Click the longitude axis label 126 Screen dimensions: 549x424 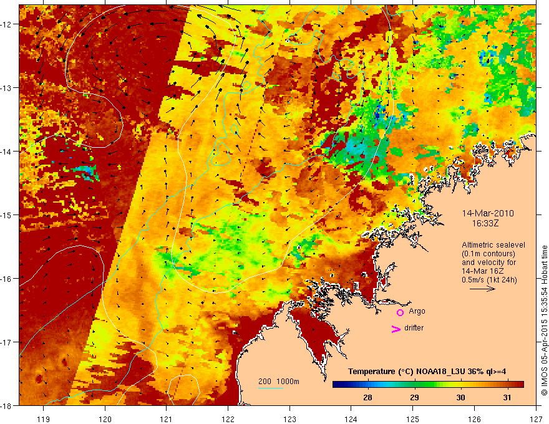(474, 419)
